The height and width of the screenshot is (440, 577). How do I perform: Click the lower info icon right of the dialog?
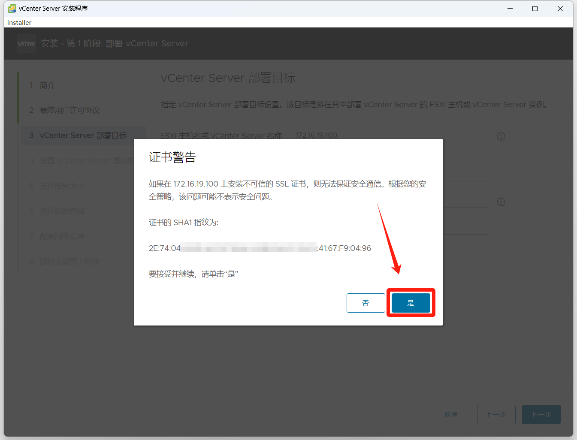click(501, 202)
